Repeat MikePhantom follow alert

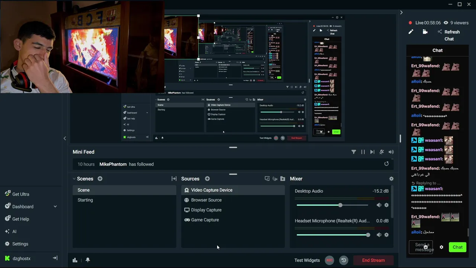386,164
